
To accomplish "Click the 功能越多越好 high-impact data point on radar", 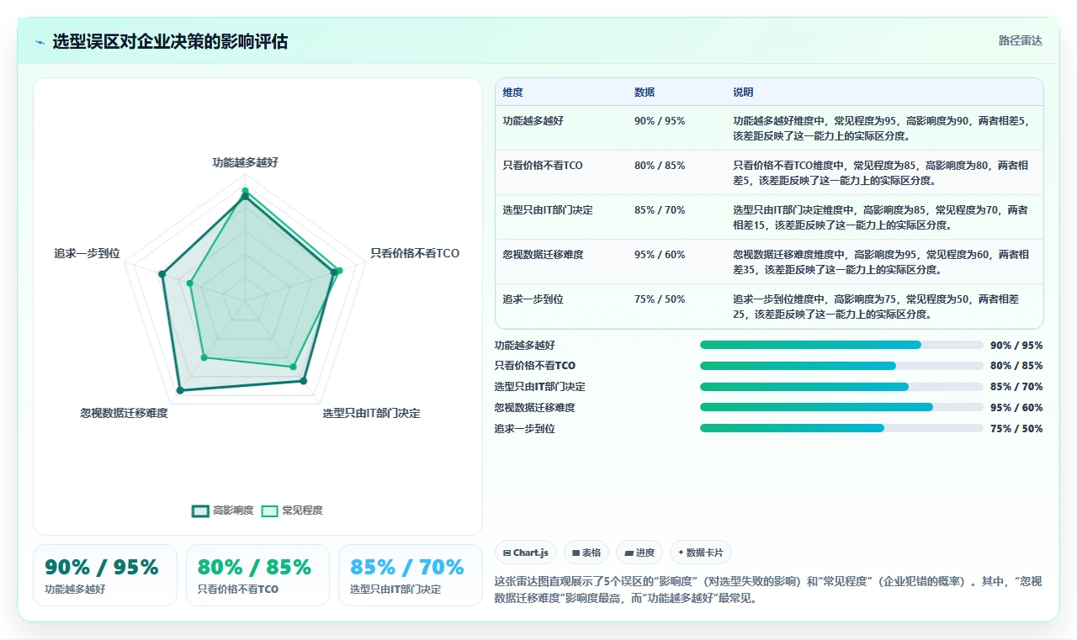I will point(245,198).
